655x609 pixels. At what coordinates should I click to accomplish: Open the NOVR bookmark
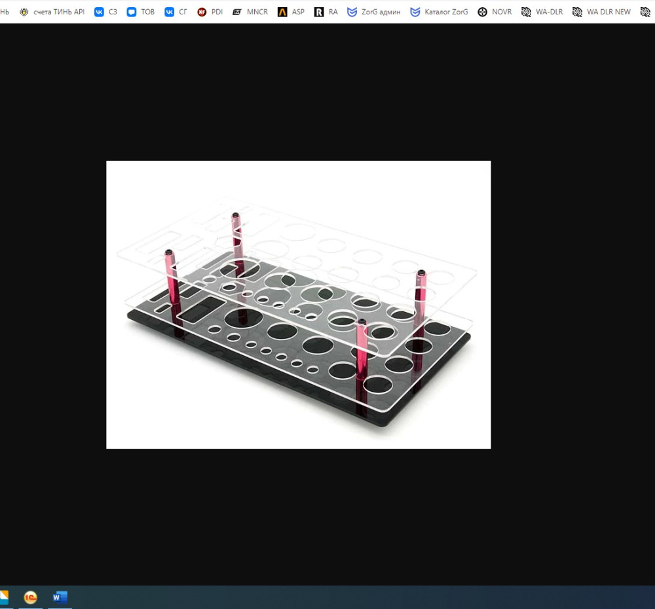point(495,12)
